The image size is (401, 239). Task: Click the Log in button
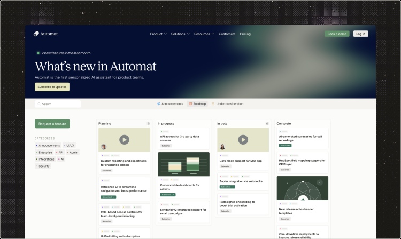point(360,34)
